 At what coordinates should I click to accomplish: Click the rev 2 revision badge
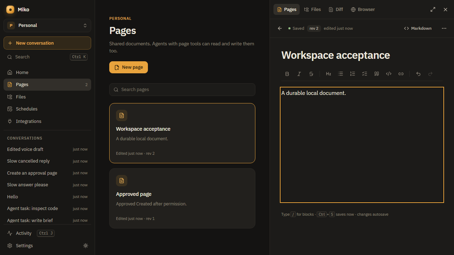pos(314,28)
